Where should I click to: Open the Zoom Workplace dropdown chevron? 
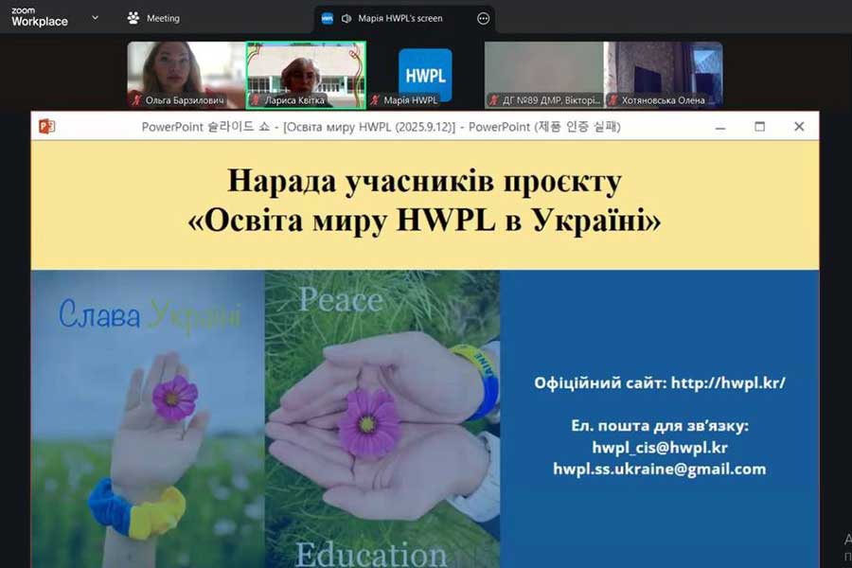click(x=95, y=17)
